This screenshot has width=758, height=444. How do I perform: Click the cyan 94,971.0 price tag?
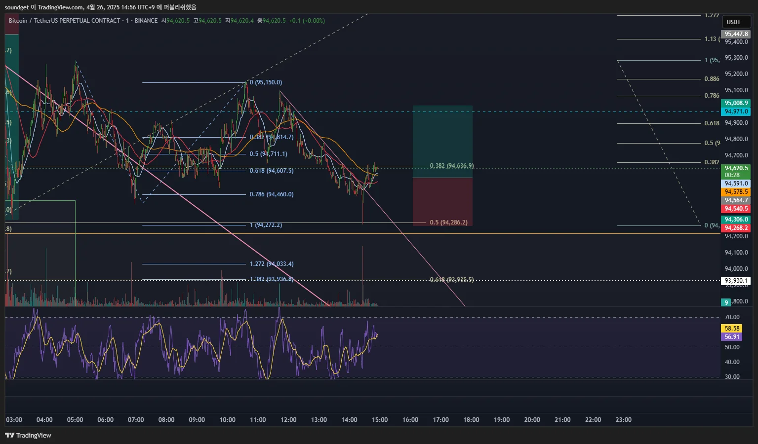(736, 111)
